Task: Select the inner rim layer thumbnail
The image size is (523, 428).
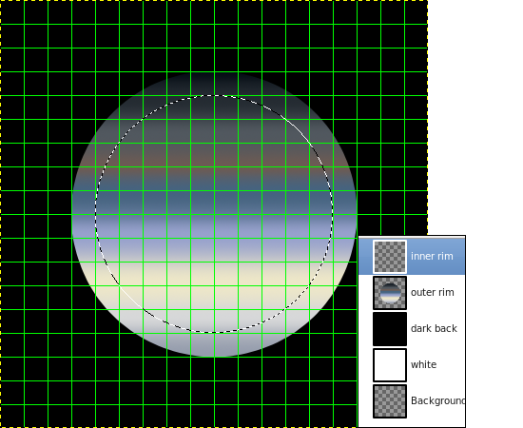Action: pos(390,256)
